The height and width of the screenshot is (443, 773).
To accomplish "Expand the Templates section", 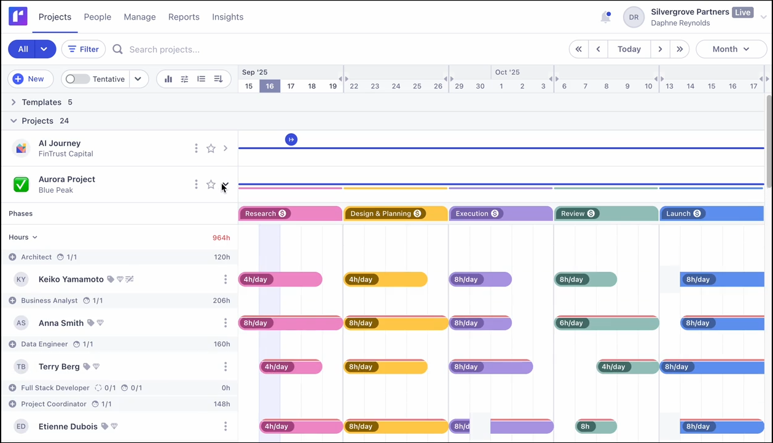I will tap(12, 102).
